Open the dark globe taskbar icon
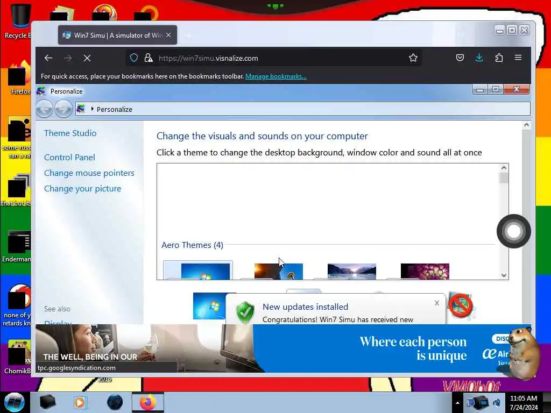The width and height of the screenshot is (551, 413). point(115,402)
